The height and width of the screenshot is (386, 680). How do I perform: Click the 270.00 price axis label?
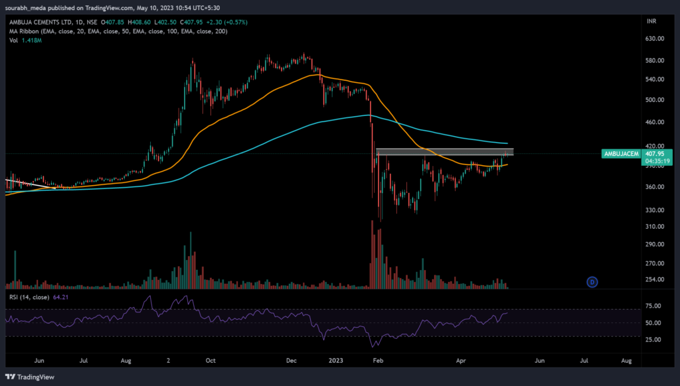click(655, 263)
